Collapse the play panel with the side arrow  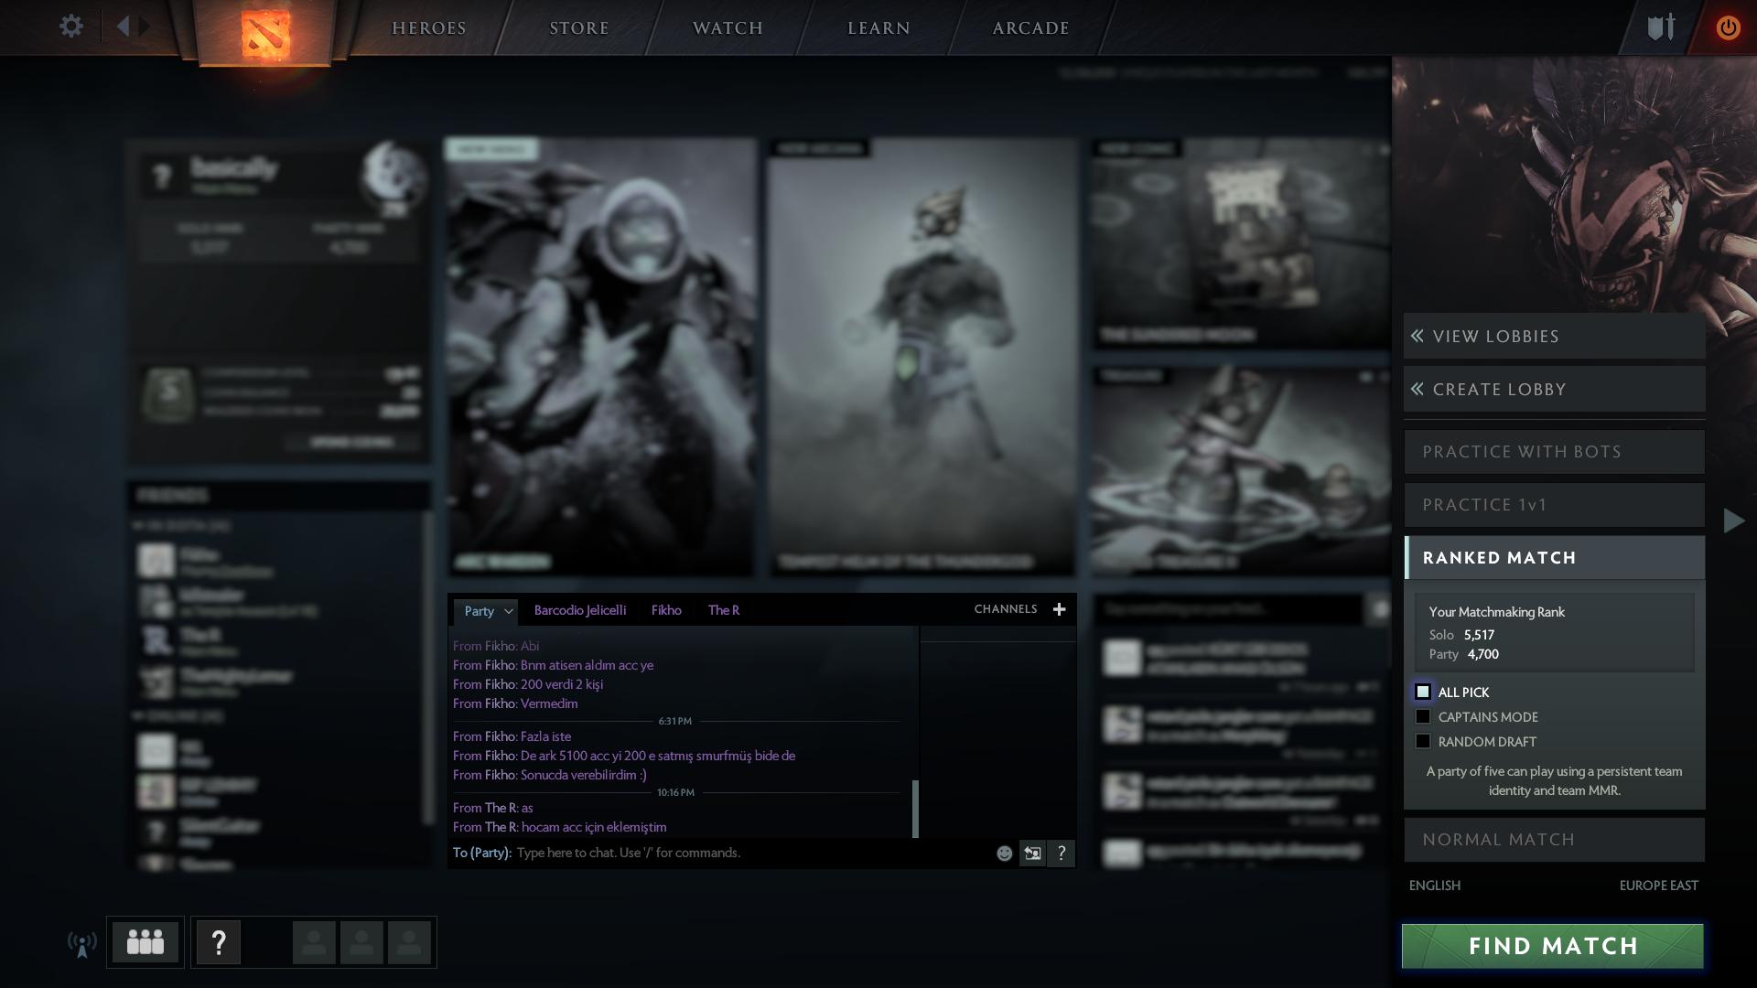tap(1733, 521)
